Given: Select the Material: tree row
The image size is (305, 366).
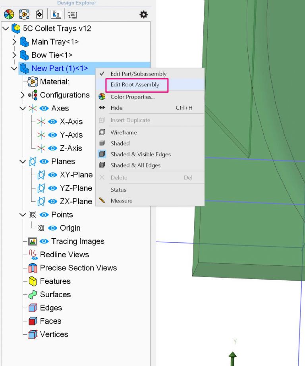Looking at the screenshot, I should (x=54, y=82).
